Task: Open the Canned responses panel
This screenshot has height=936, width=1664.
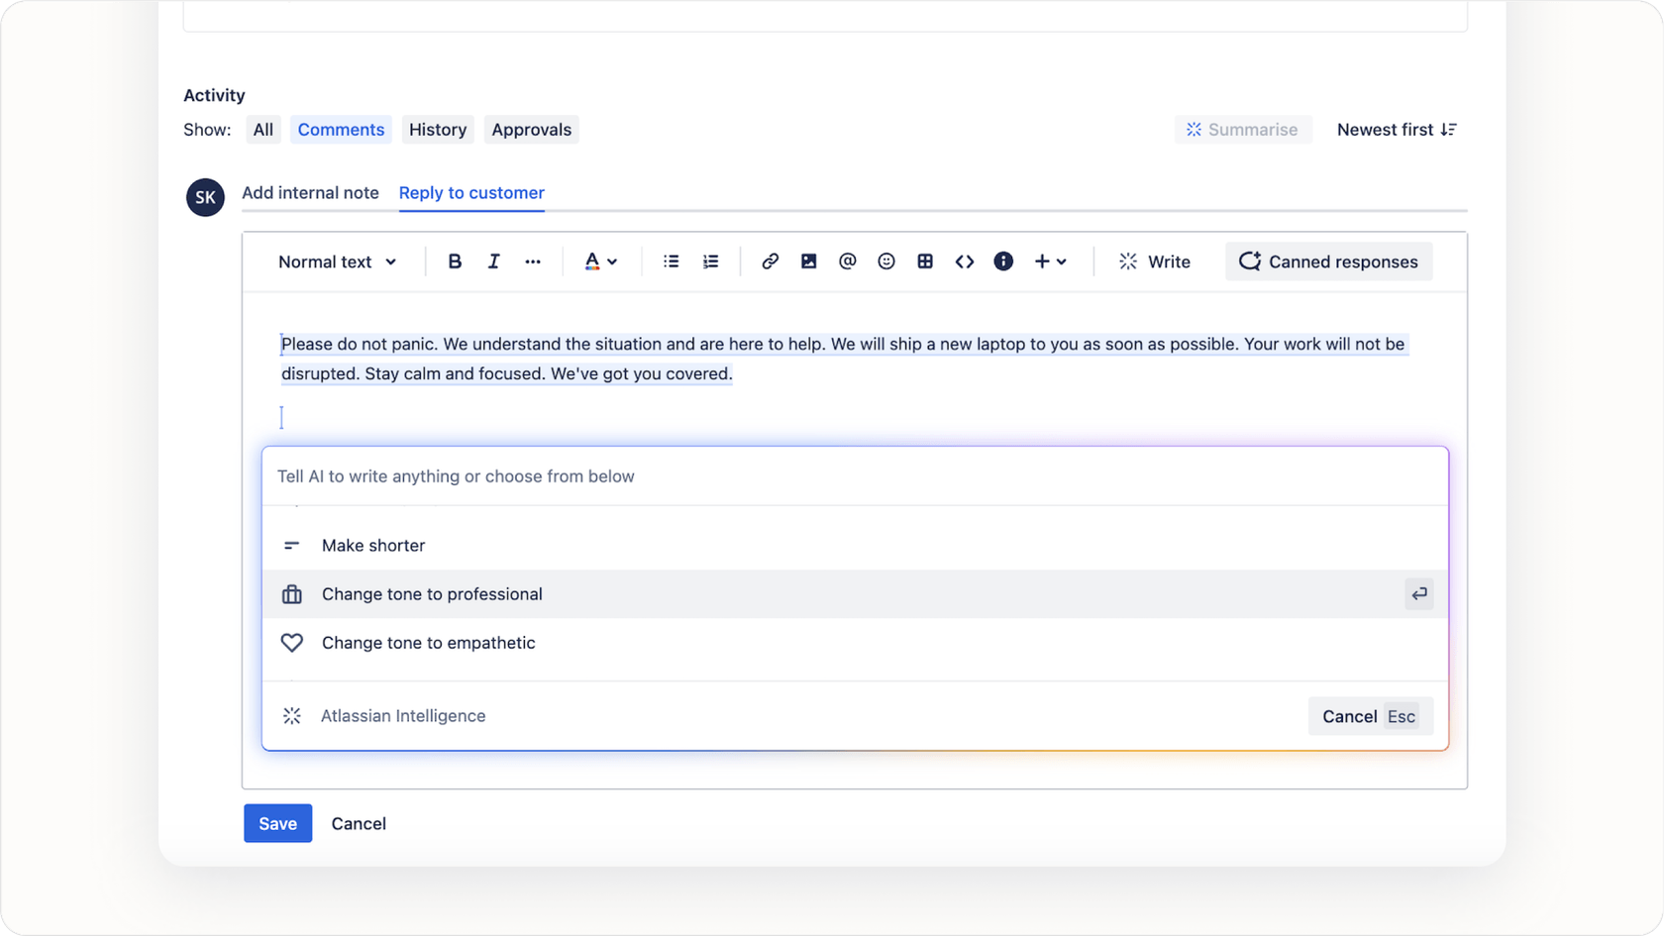Action: tap(1328, 261)
